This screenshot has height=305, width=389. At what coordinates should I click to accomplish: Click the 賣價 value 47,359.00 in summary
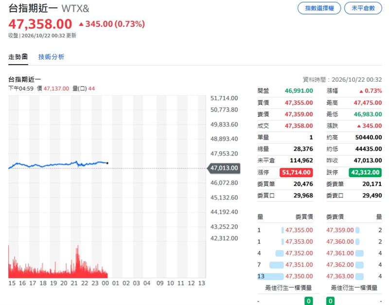coord(299,114)
